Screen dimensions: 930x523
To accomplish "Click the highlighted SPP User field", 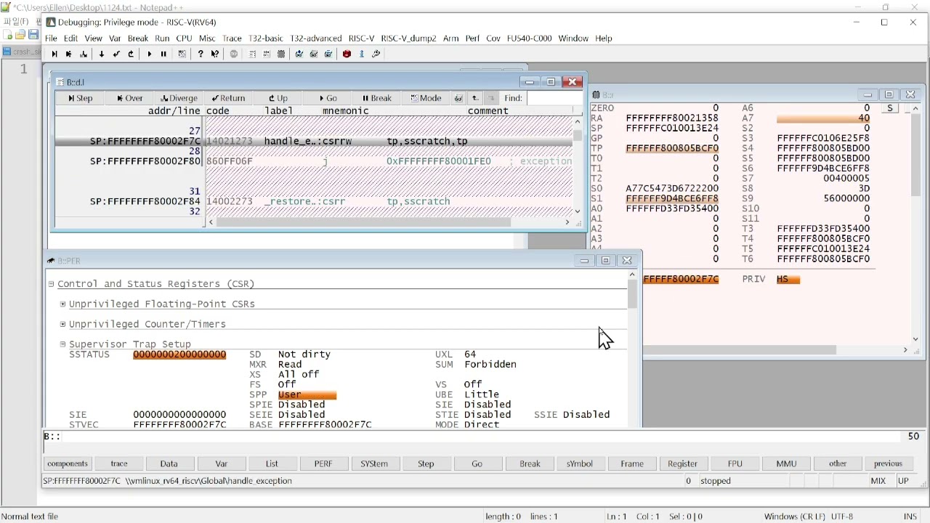I will (307, 395).
